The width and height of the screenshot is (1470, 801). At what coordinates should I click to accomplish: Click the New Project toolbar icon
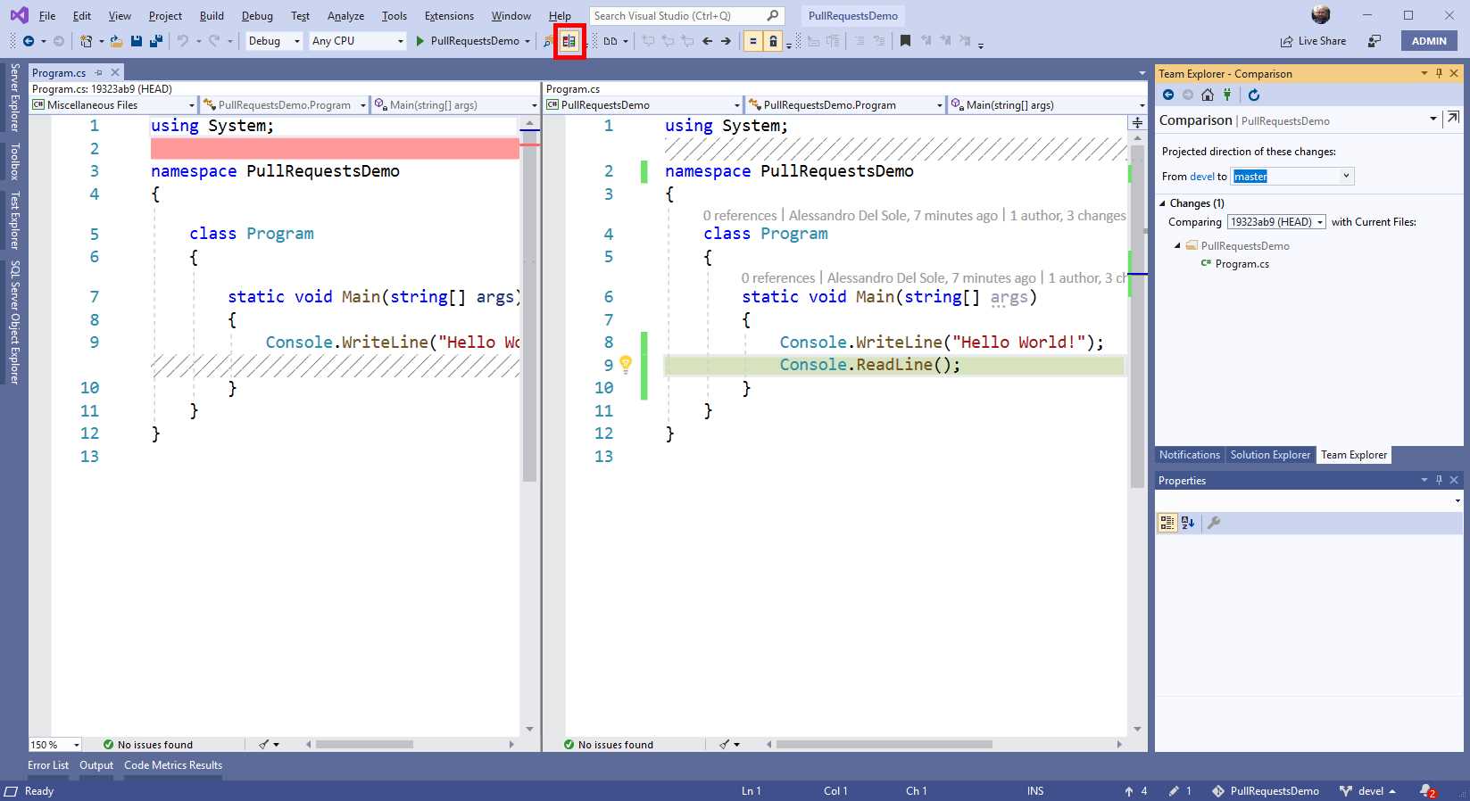[86, 41]
